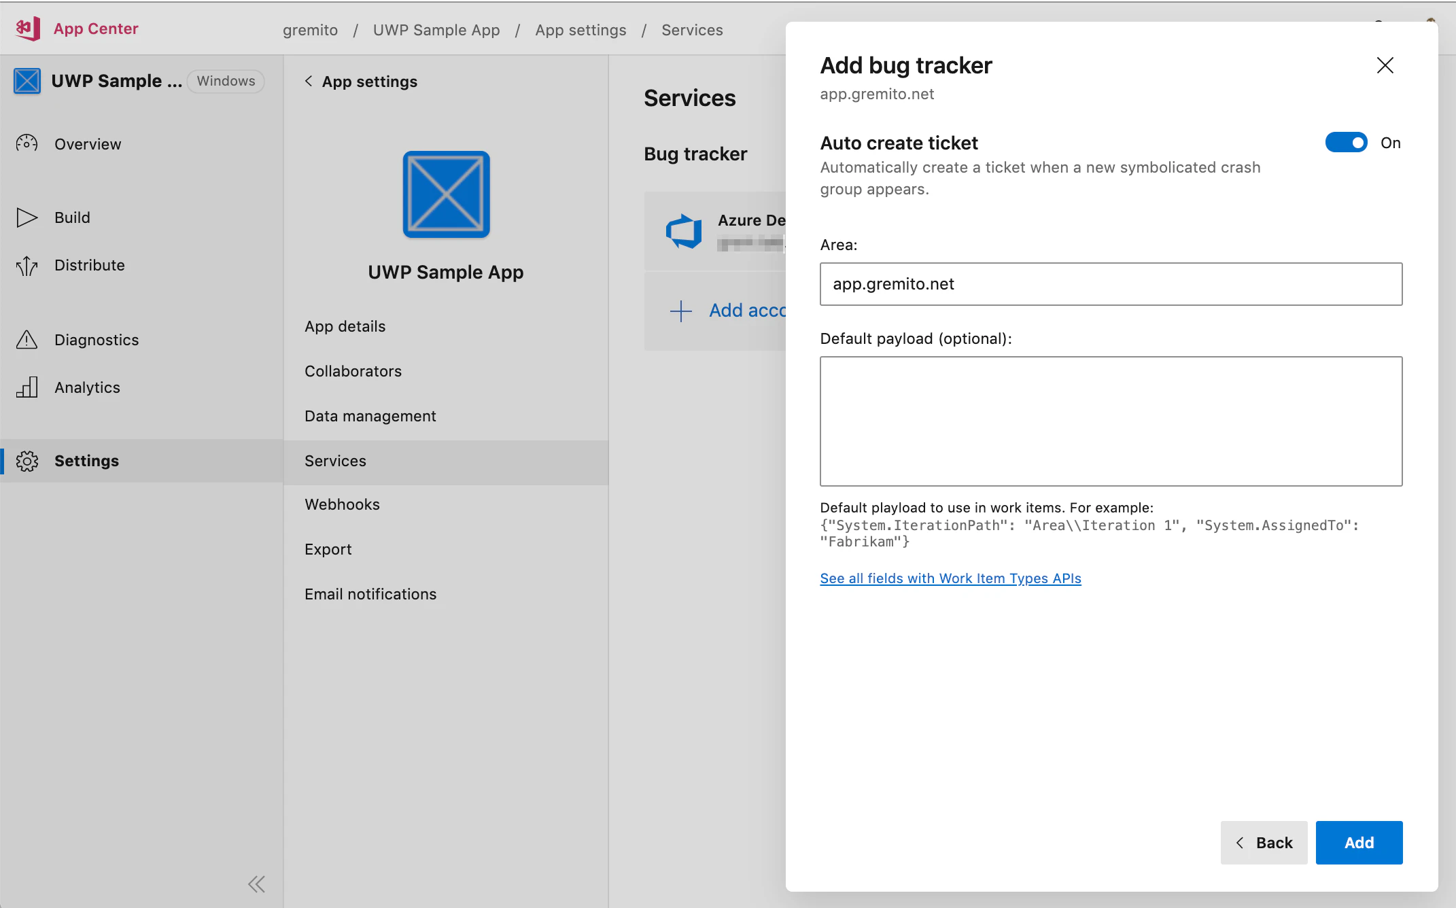Click the Add account link

[x=747, y=311]
